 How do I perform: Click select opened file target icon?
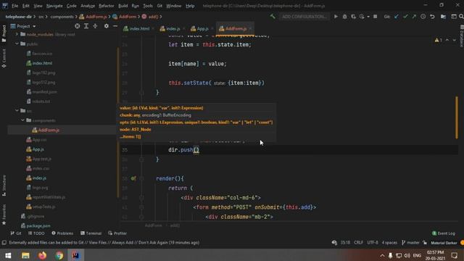(x=78, y=26)
